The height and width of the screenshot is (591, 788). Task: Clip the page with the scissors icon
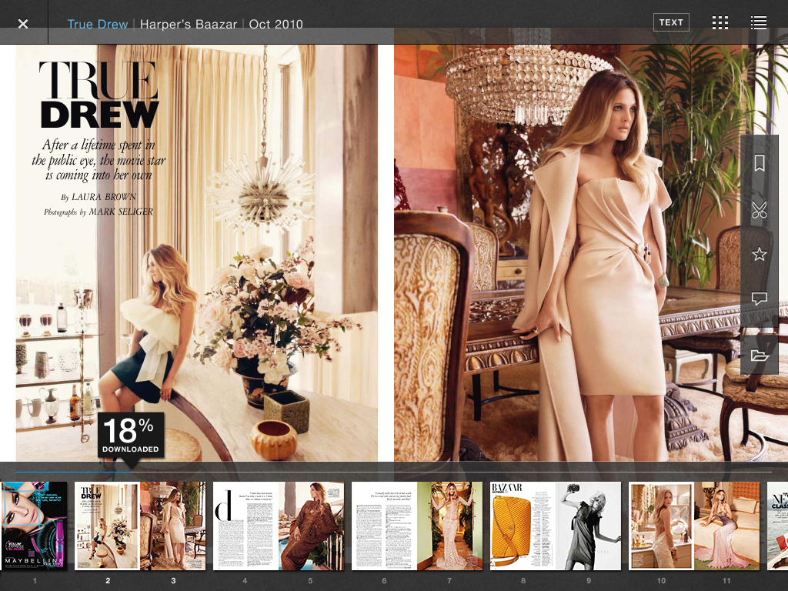(760, 209)
